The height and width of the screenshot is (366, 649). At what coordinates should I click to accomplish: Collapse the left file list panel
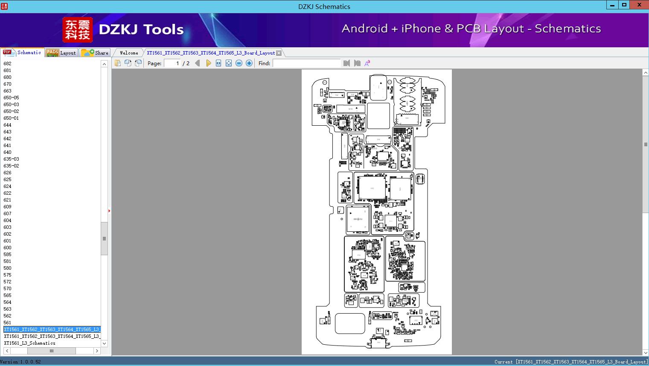[x=109, y=211]
